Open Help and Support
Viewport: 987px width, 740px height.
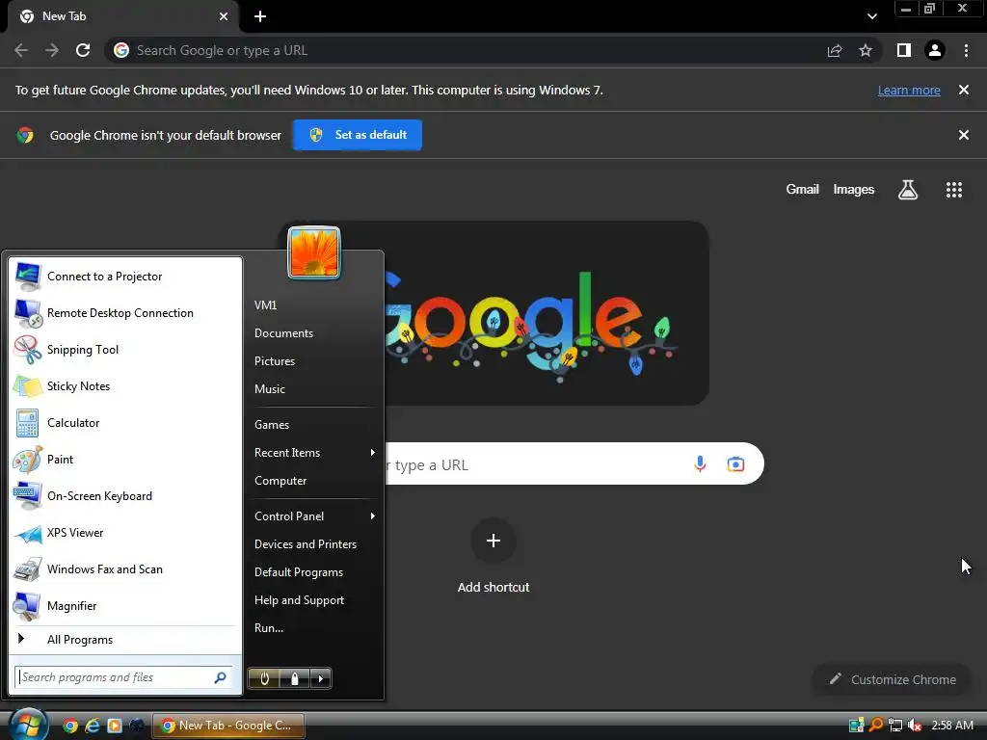(x=315, y=599)
